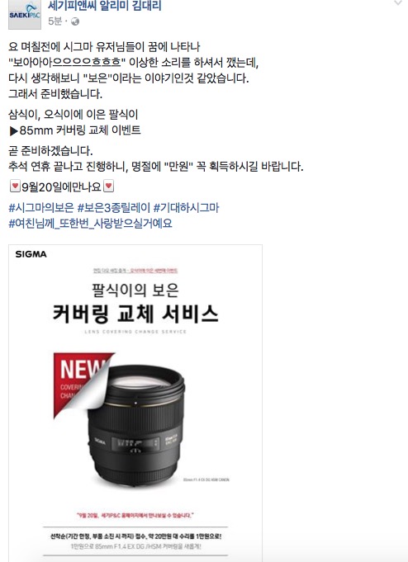Open hashtag #보은3종릴레이

pyautogui.click(x=113, y=207)
